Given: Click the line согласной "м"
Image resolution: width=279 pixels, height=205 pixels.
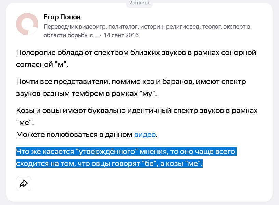Looking at the screenshot, I should pyautogui.click(x=42, y=64).
